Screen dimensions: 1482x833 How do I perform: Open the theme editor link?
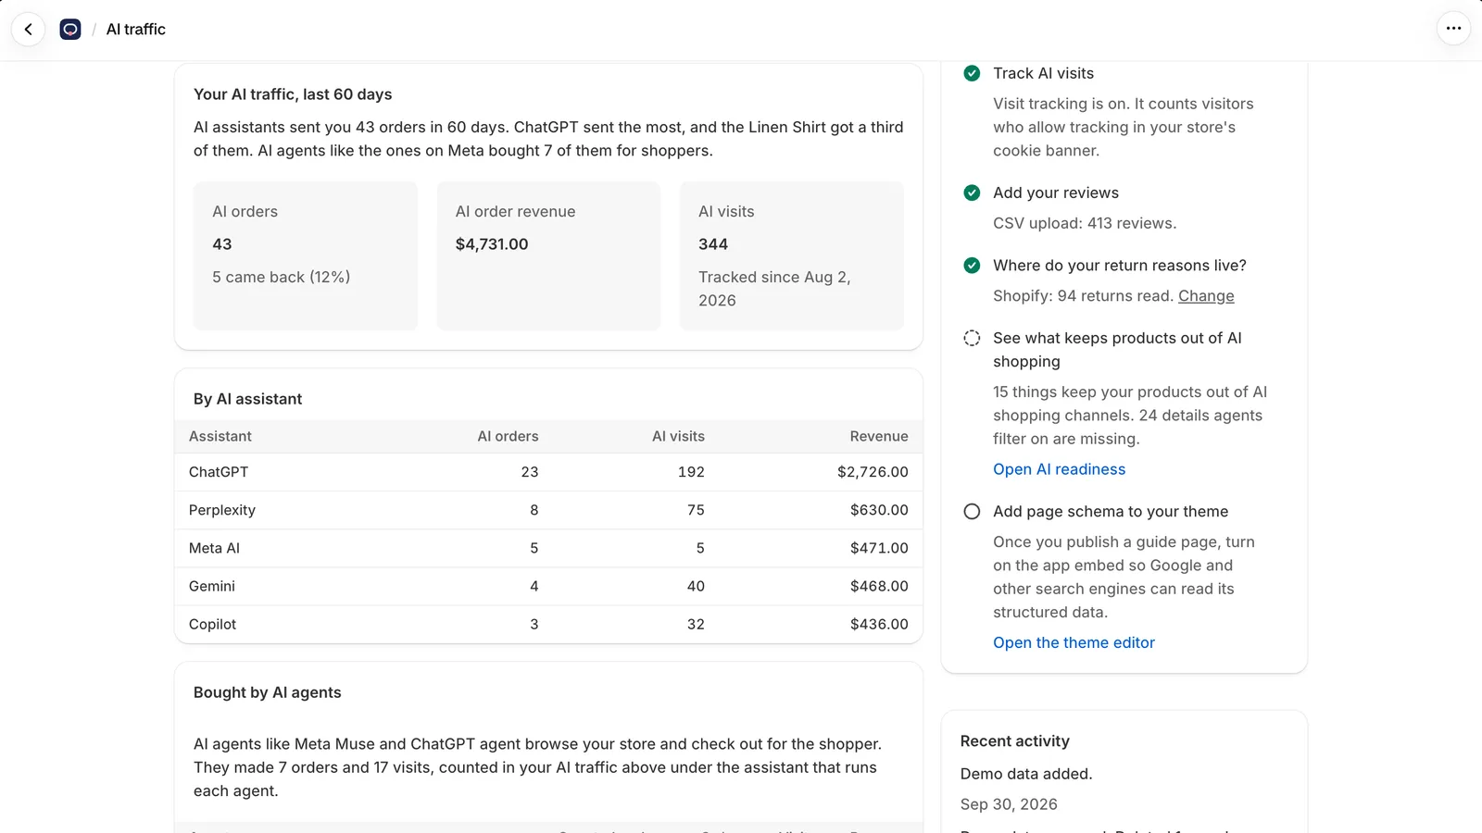[x=1074, y=642]
